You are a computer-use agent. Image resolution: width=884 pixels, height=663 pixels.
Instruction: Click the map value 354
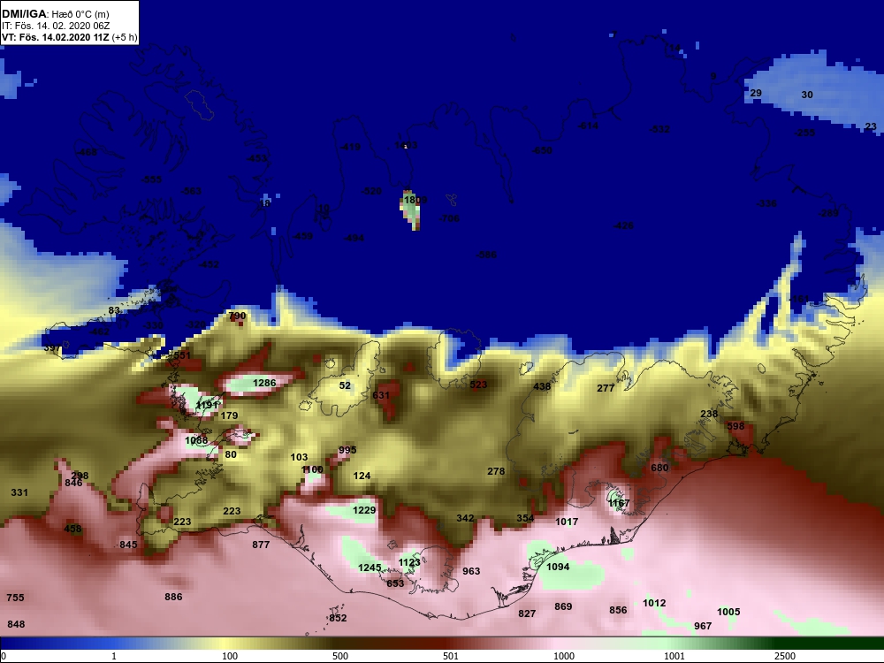tap(525, 518)
